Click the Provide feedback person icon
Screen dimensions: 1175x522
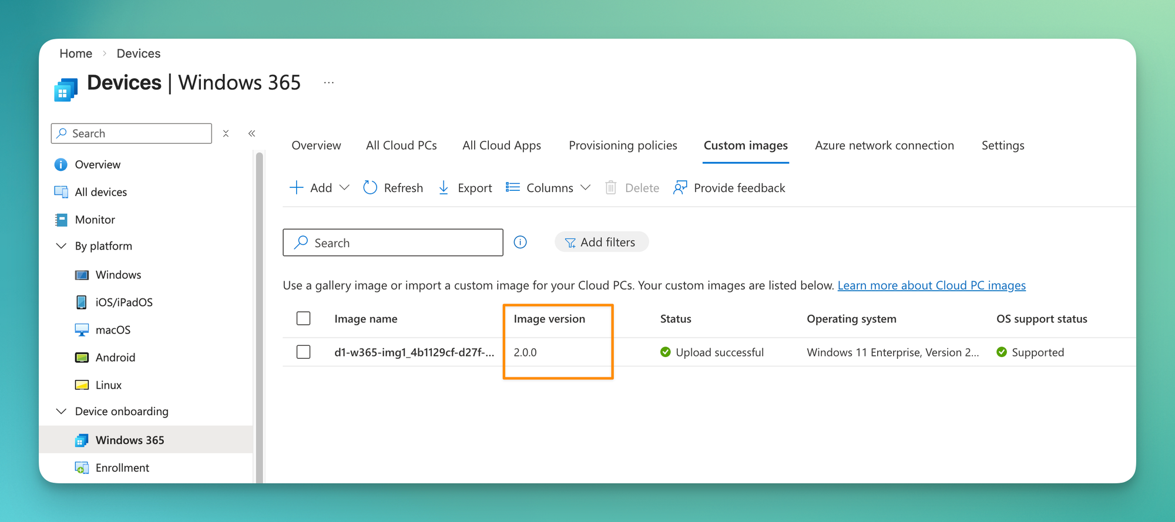(680, 188)
